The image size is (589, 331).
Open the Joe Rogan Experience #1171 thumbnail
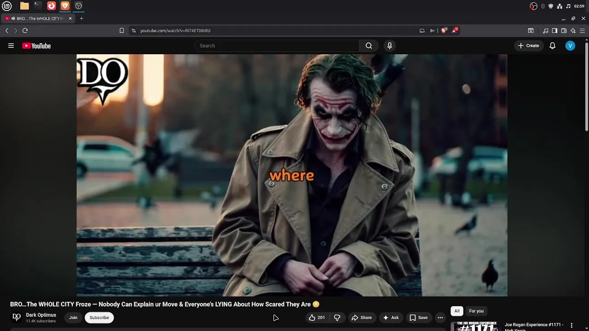coord(476,326)
